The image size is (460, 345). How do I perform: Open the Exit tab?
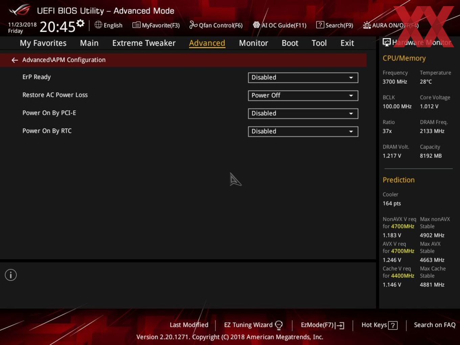(x=347, y=43)
